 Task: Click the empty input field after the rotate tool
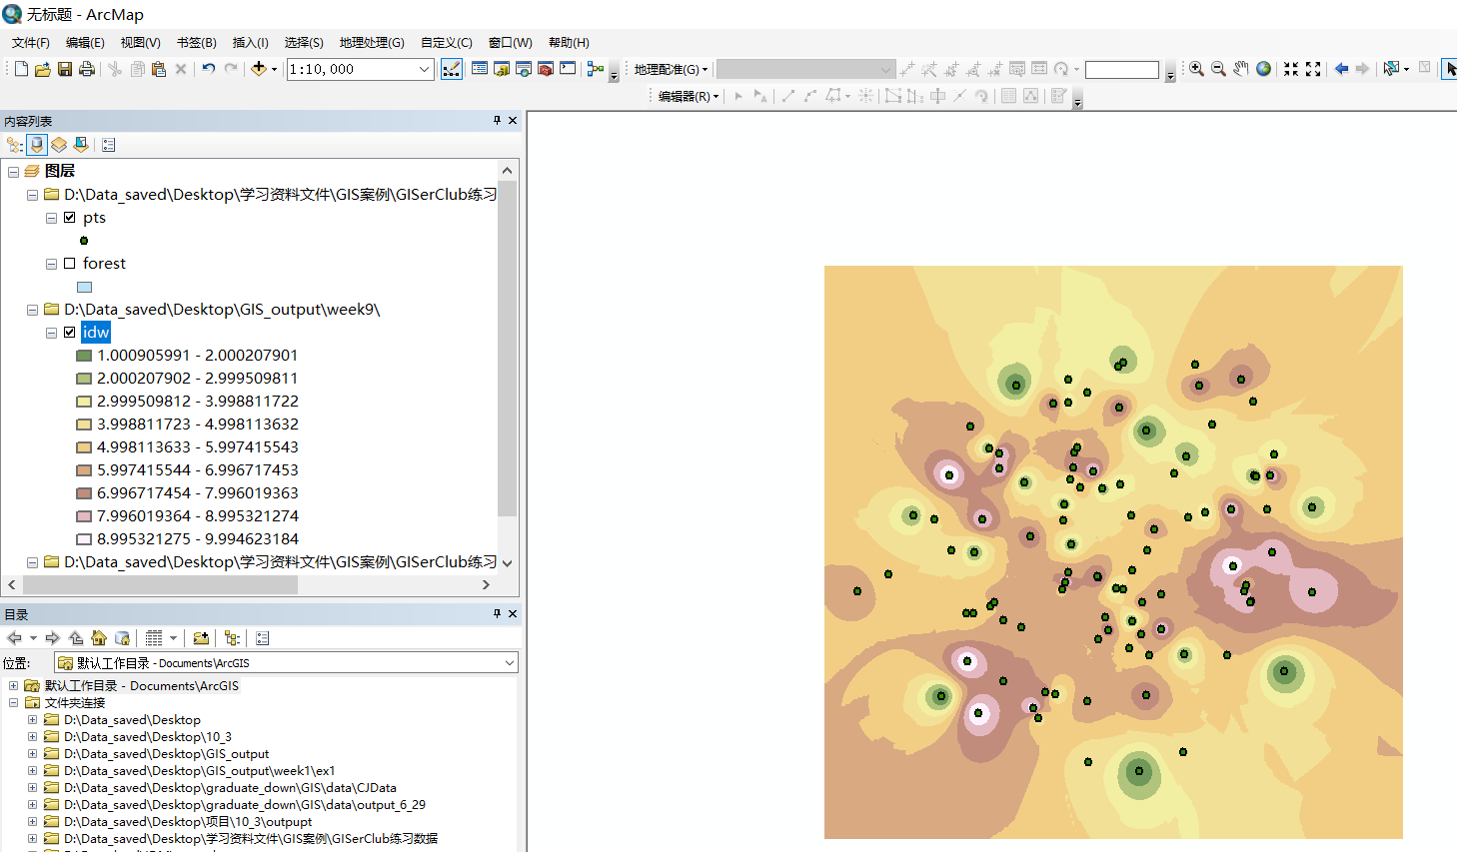pyautogui.click(x=1122, y=69)
